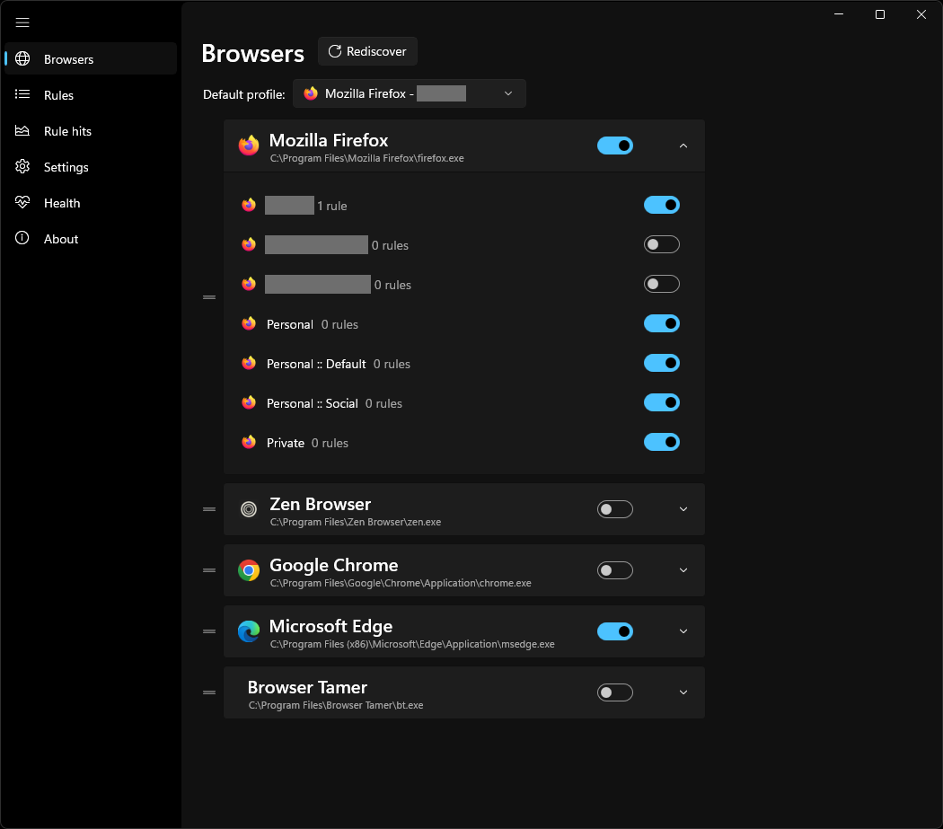The width and height of the screenshot is (943, 829).
Task: Click the heartbeat icon beside Health
Action: 22,203
